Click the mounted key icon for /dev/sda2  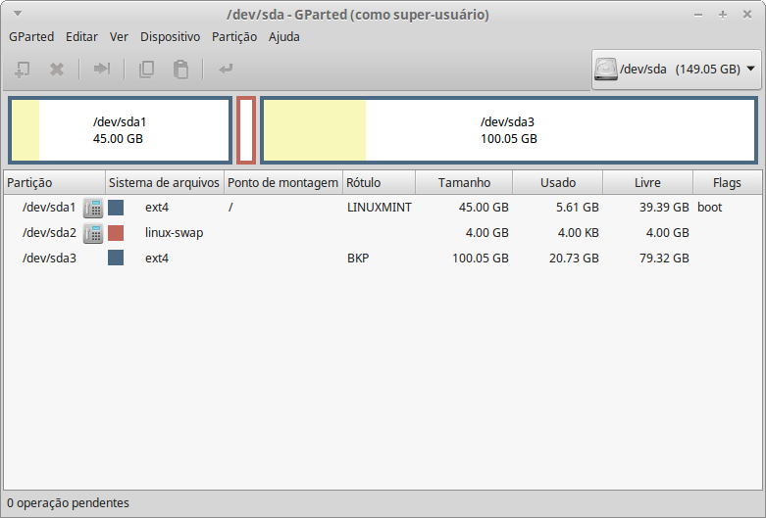[x=93, y=233]
